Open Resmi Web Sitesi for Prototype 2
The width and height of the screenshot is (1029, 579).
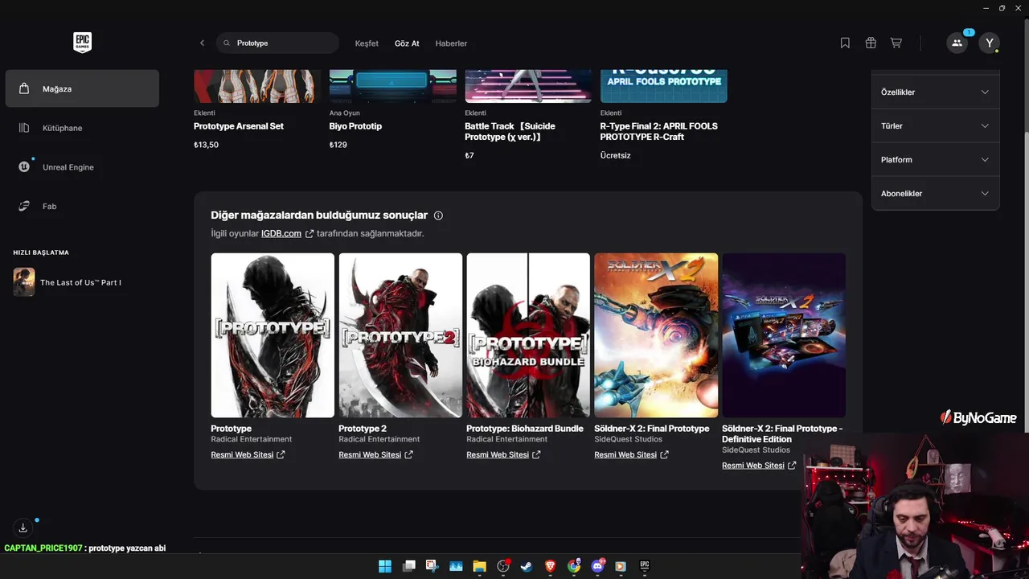point(375,455)
